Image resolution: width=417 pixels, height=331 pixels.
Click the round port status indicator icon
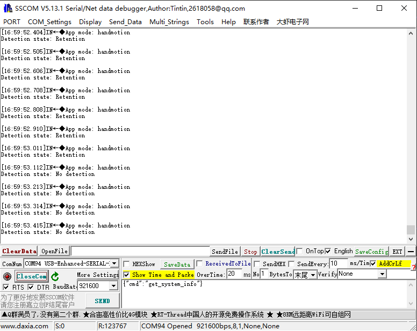tap(7, 276)
